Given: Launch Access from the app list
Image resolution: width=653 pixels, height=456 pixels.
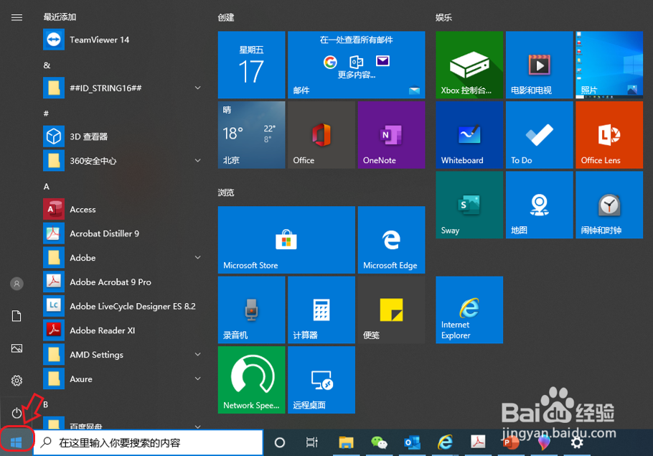Looking at the screenshot, I should coord(123,209).
